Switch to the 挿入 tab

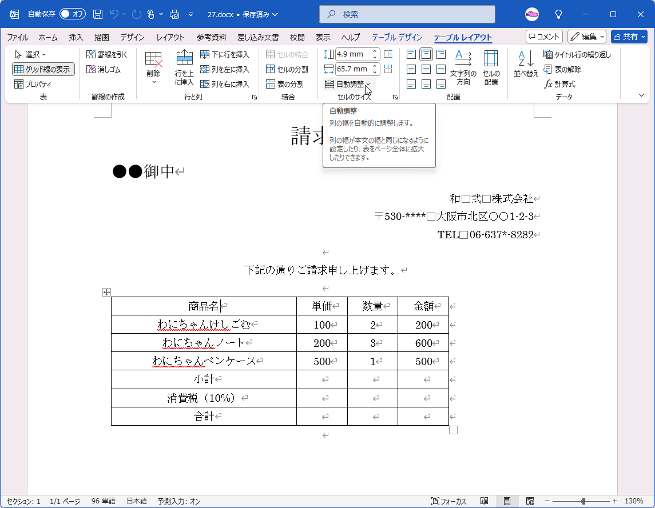click(76, 37)
